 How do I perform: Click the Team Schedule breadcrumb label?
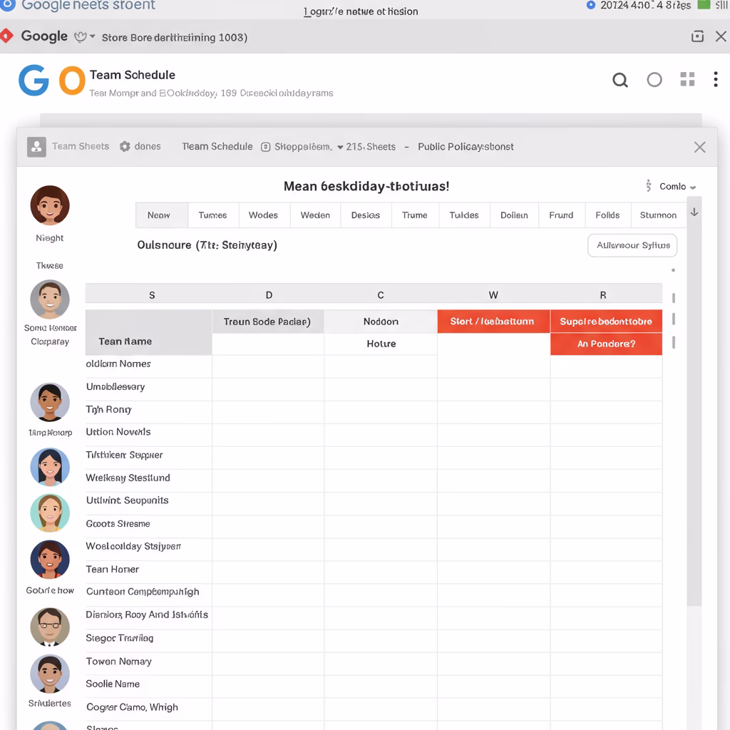(217, 147)
